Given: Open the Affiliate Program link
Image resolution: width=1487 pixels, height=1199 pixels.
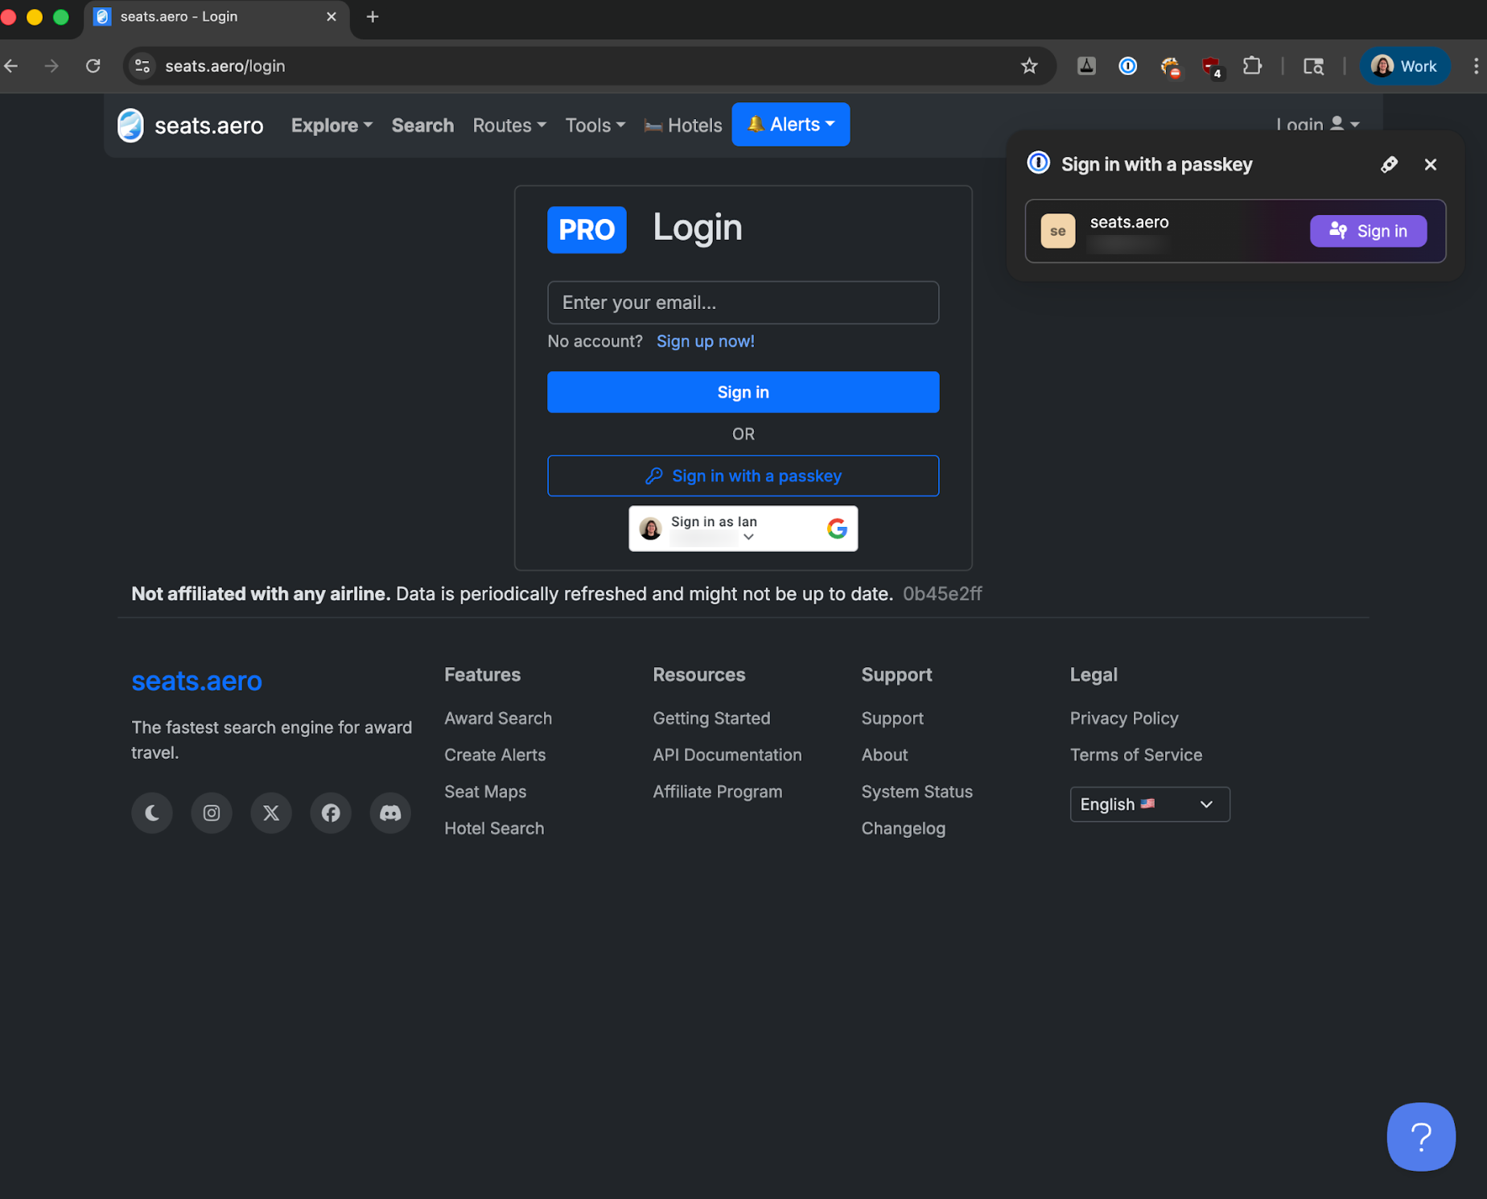Looking at the screenshot, I should pos(718,792).
